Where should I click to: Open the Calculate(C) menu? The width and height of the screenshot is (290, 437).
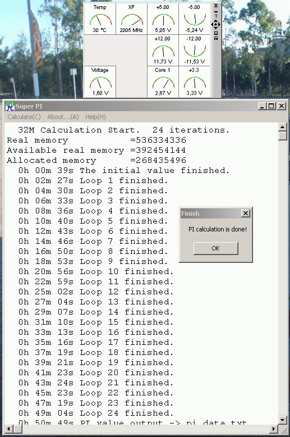point(24,117)
